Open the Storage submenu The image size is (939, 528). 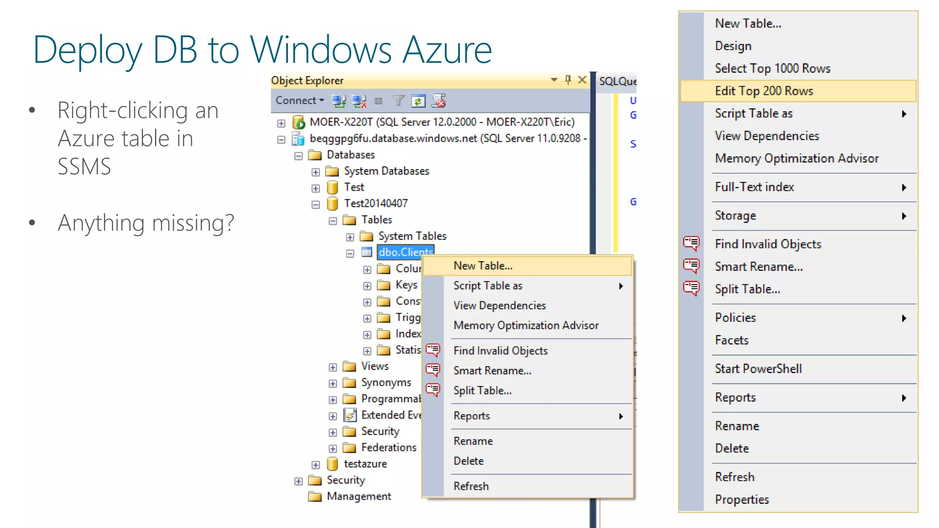point(798,215)
